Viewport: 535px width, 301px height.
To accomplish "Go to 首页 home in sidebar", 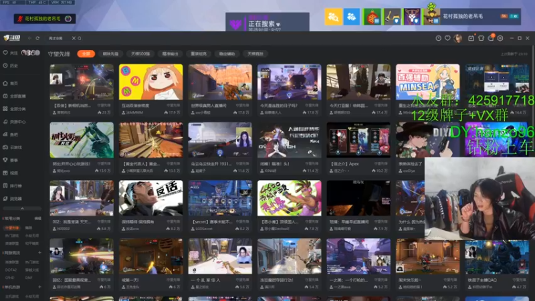I will pos(11,83).
